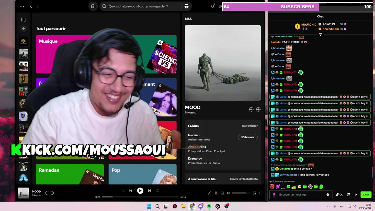The height and width of the screenshot is (211, 375).
Task: Go to the Spotify home icon
Action: coord(93,6)
